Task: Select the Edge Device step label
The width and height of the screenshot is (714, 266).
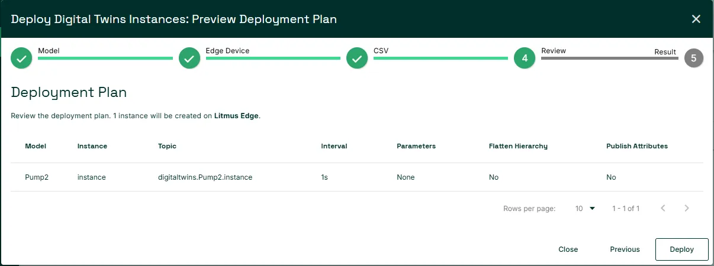Action: point(227,51)
